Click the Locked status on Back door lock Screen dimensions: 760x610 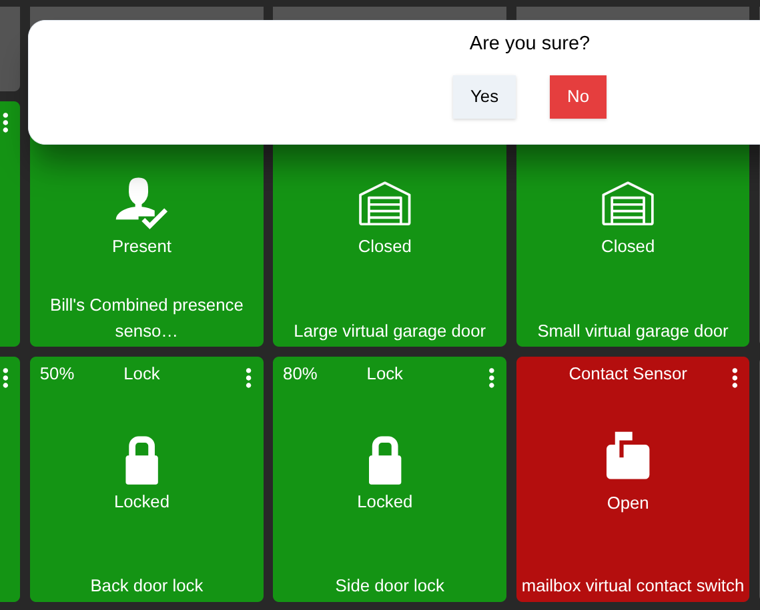point(141,501)
